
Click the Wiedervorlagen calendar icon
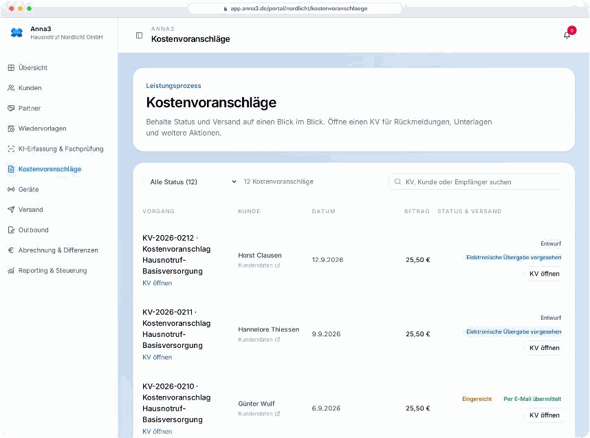[x=11, y=129]
